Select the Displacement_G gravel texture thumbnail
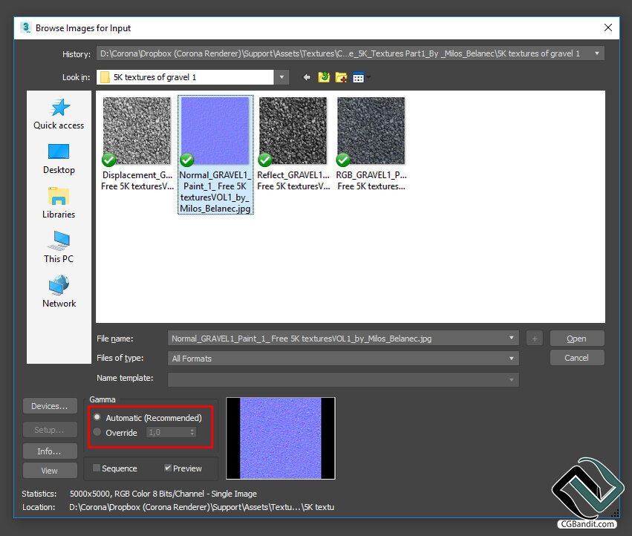The width and height of the screenshot is (632, 536). click(x=137, y=131)
